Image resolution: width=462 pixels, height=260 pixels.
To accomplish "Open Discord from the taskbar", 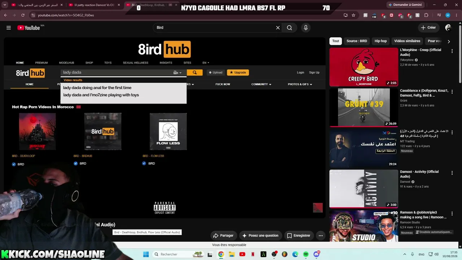I will (317, 254).
